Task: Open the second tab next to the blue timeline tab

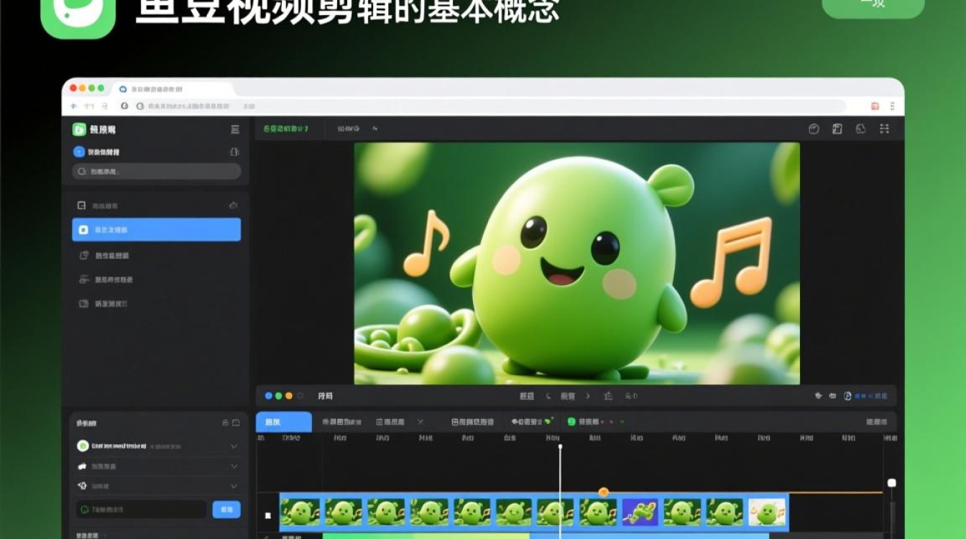Action: tap(341, 422)
